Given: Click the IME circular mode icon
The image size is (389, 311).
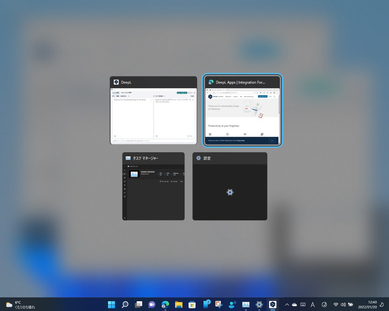Looking at the screenshot, I should click(x=324, y=305).
